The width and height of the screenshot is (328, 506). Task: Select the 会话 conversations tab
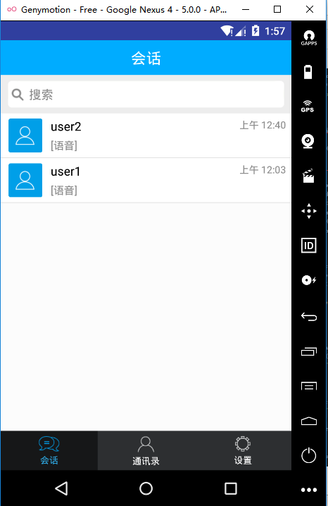click(49, 450)
